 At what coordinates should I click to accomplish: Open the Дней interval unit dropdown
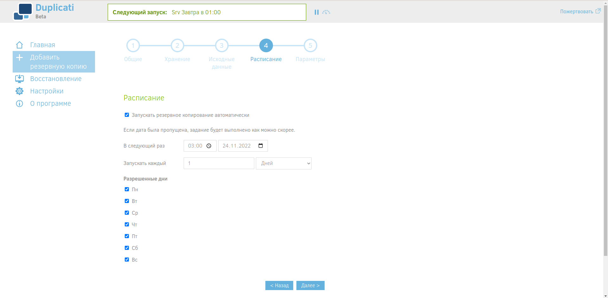pos(284,163)
